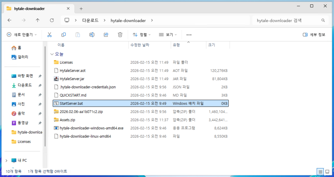334x177 pixels.
Task: Go back with the left arrow
Action: [9, 21]
